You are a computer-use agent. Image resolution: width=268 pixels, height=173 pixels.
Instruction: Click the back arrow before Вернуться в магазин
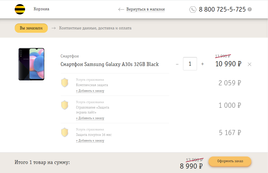(121, 9)
